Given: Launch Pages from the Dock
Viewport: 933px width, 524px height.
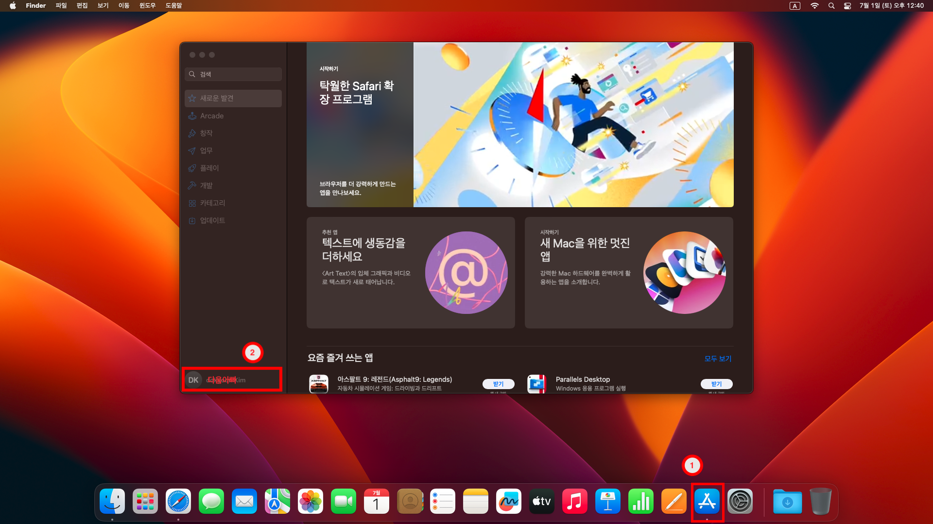Looking at the screenshot, I should [x=674, y=501].
